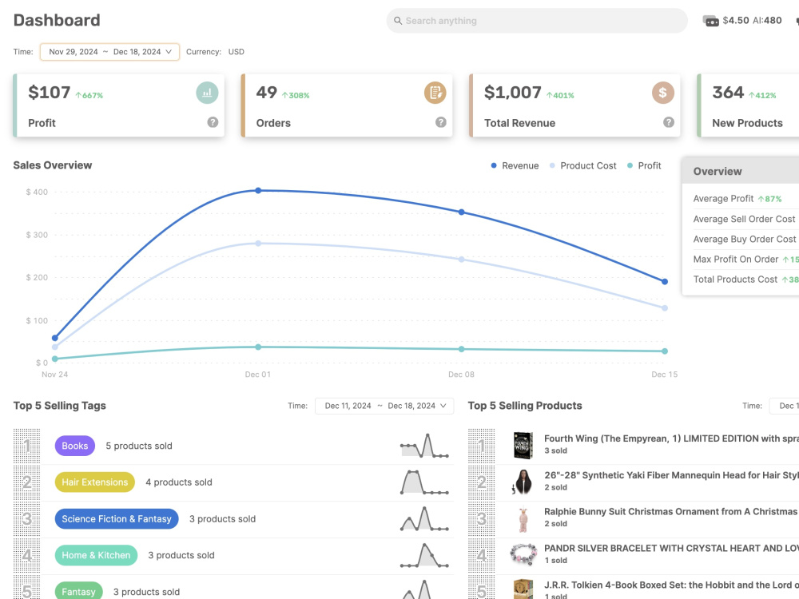Open the Profit card help question mark

tap(213, 122)
